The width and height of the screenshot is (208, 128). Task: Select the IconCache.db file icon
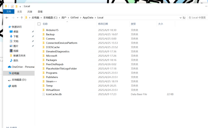point(43,94)
